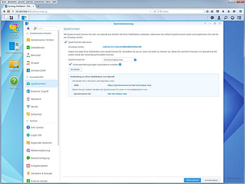Select the Synology DiskStation browser tab
Screen dimensions: 245x184
20,6
